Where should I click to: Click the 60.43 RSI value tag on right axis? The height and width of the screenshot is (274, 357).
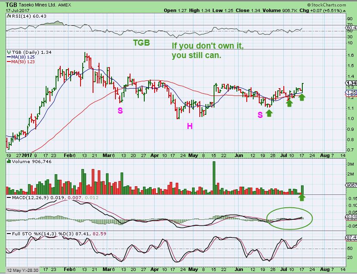click(x=351, y=28)
